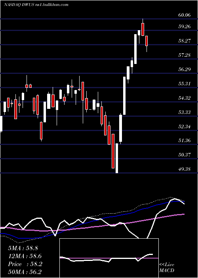The width and height of the screenshot is (198, 278).
Task: Click the 53.33 price axis label
Action: click(185, 112)
